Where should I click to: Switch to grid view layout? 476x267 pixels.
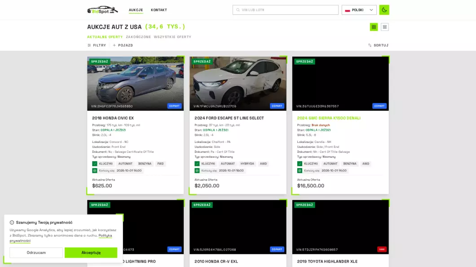tap(374, 27)
